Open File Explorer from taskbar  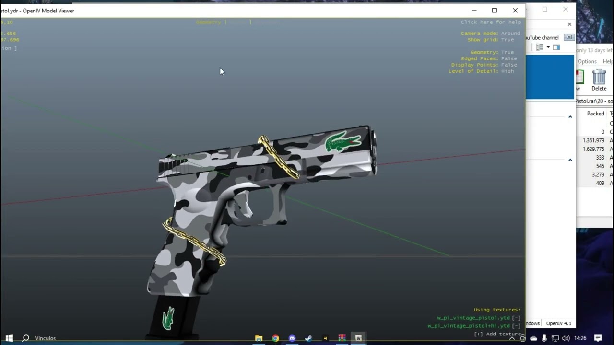[x=259, y=338]
